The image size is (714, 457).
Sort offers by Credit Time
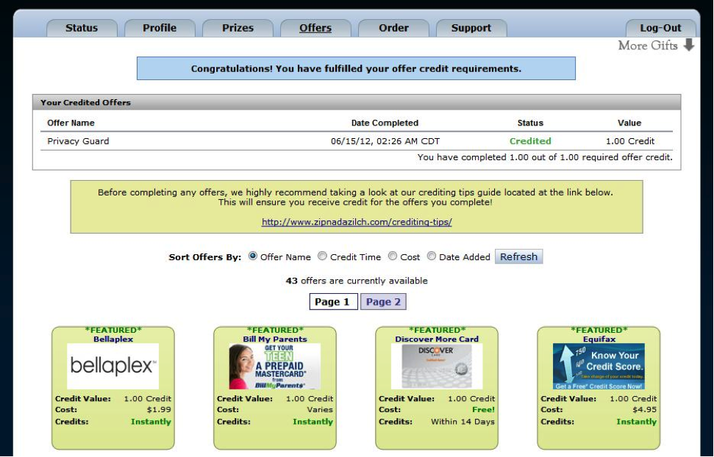322,256
